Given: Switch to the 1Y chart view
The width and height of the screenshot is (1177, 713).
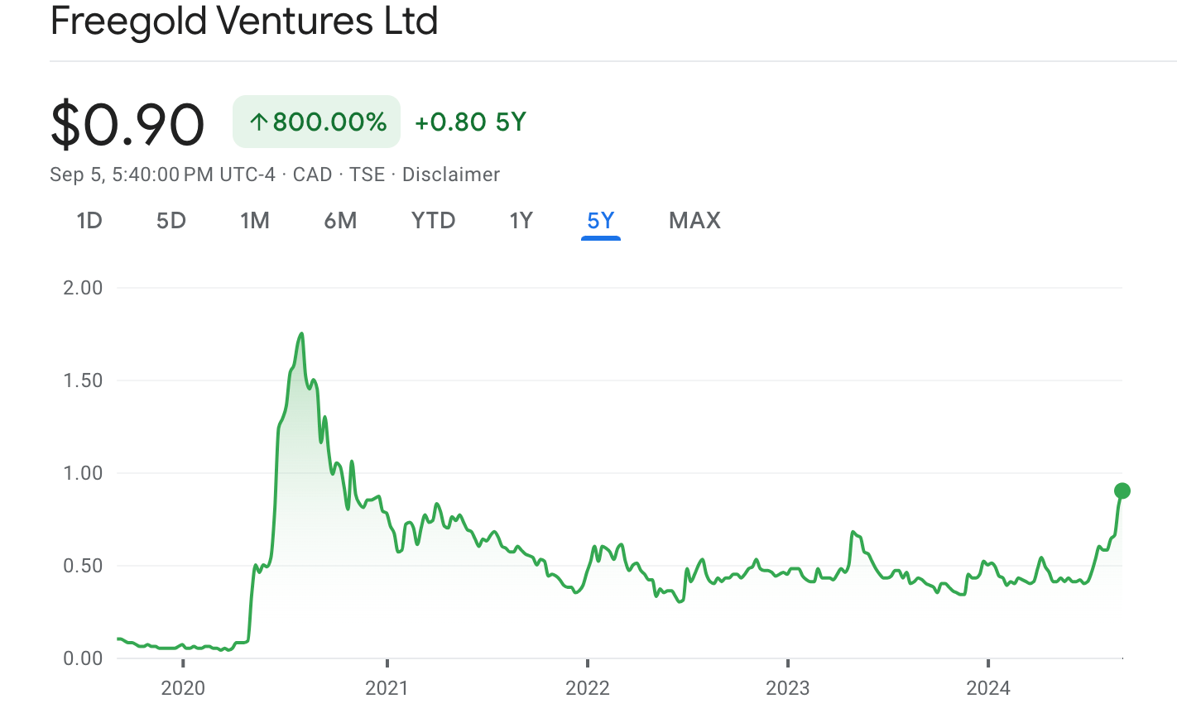Looking at the screenshot, I should point(521,220).
